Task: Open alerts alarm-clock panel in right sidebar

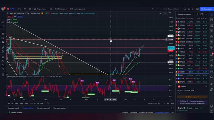Action: pos(211,20)
